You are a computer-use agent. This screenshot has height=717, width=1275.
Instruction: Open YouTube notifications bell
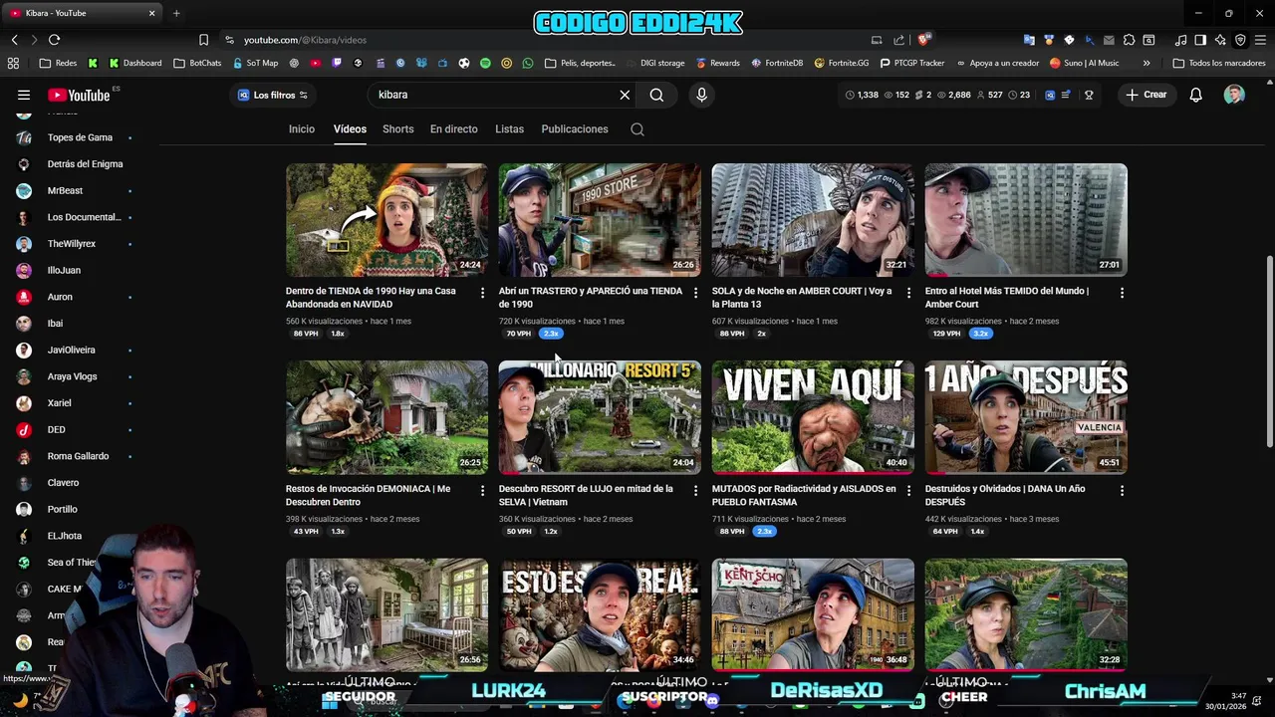1195,95
